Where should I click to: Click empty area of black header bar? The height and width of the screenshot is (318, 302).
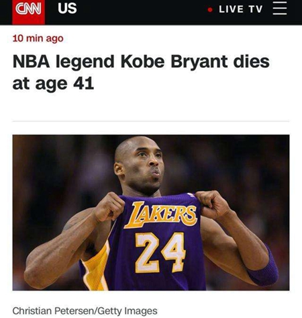141,12
